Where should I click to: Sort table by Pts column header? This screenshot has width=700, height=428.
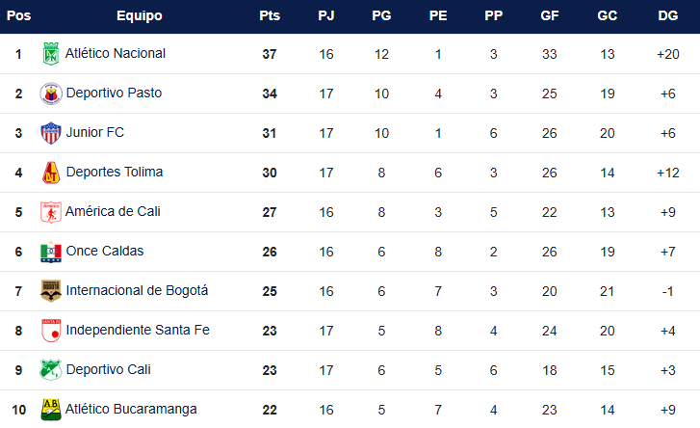point(270,16)
